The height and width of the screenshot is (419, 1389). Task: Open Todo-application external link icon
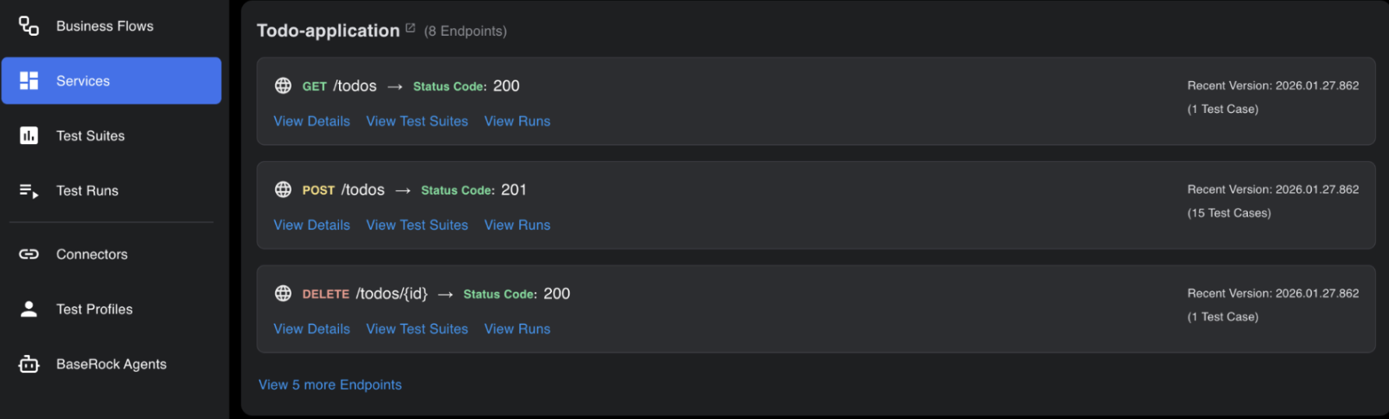[x=410, y=28]
